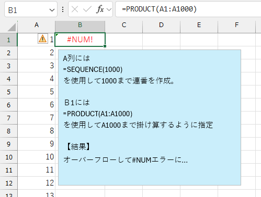This screenshot has width=261, height=197.
Task: Select row 12 header
Action: [8, 183]
